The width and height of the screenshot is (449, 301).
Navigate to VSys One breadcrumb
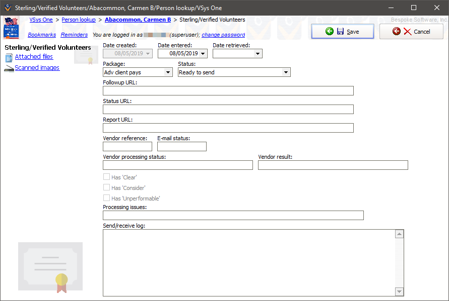pos(41,20)
